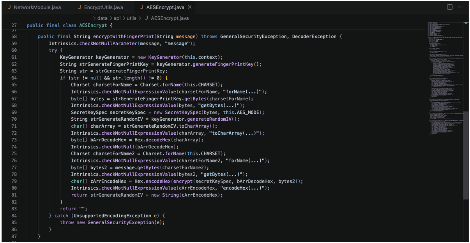The image size is (470, 243).
Task: Click line number 64 in the gutter
Action: pyautogui.click(x=14, y=78)
